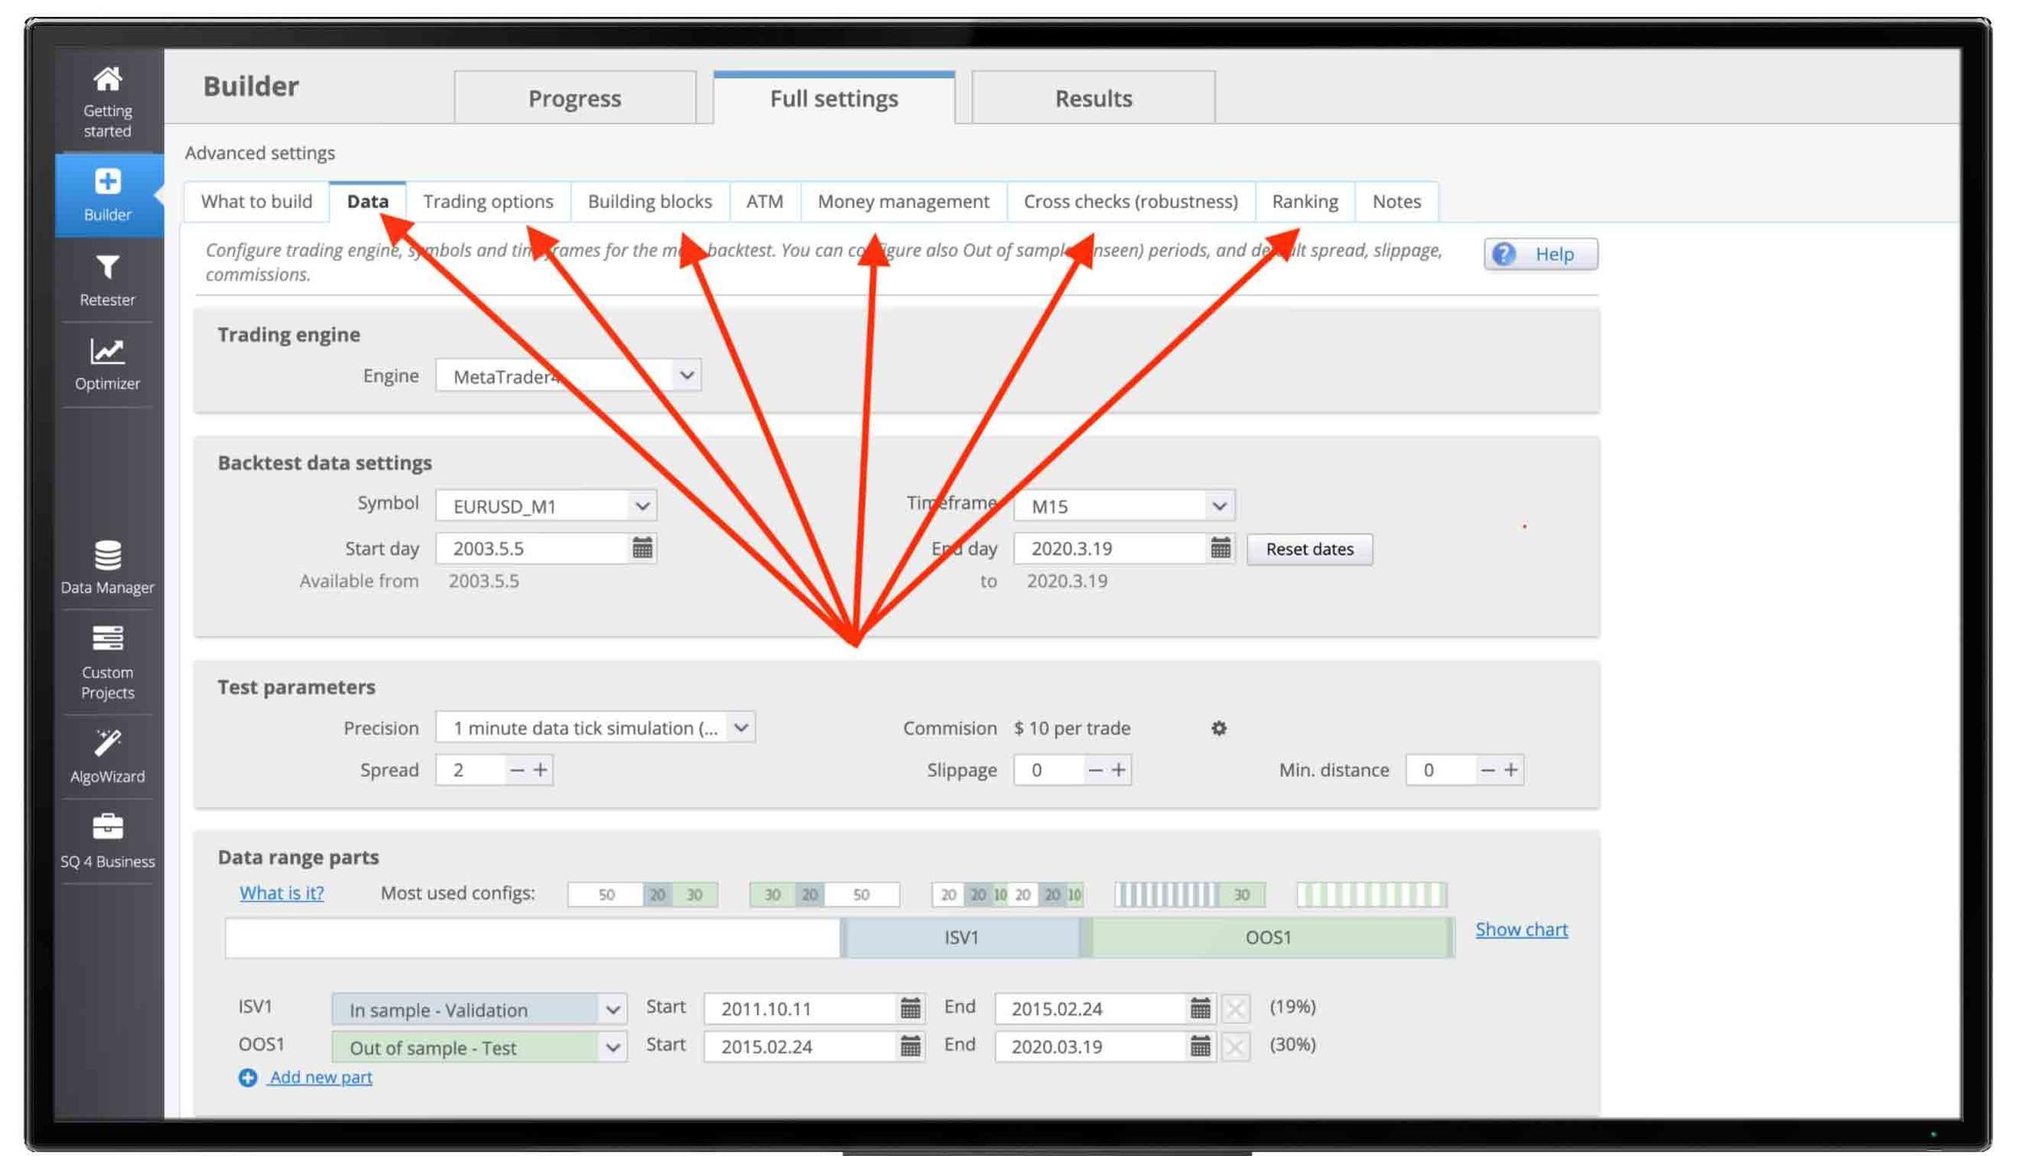Image resolution: width=2022 pixels, height=1156 pixels.
Task: Open the Results tab
Action: click(1092, 99)
